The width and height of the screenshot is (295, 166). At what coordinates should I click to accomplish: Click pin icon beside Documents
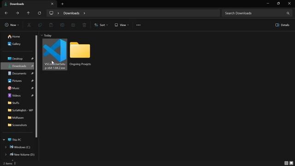coord(32,73)
